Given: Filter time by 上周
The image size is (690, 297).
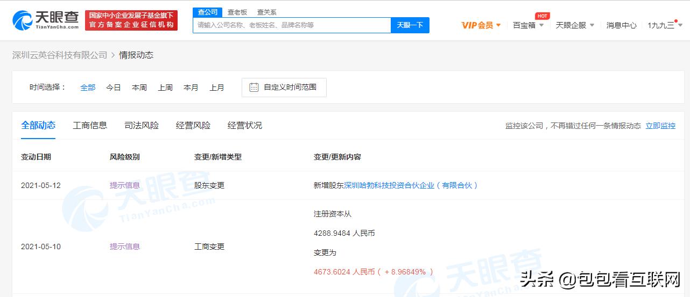Looking at the screenshot, I should pyautogui.click(x=165, y=87).
